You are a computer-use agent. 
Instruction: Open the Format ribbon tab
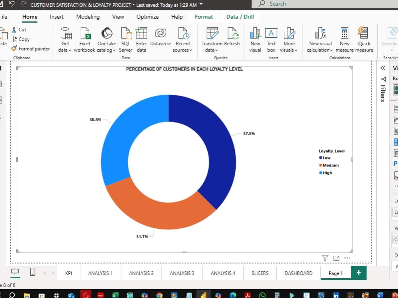pos(204,17)
